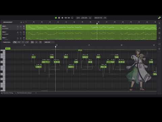
Task: Toggle the rightmost button on the second track header
Action: (x=24, y=32)
